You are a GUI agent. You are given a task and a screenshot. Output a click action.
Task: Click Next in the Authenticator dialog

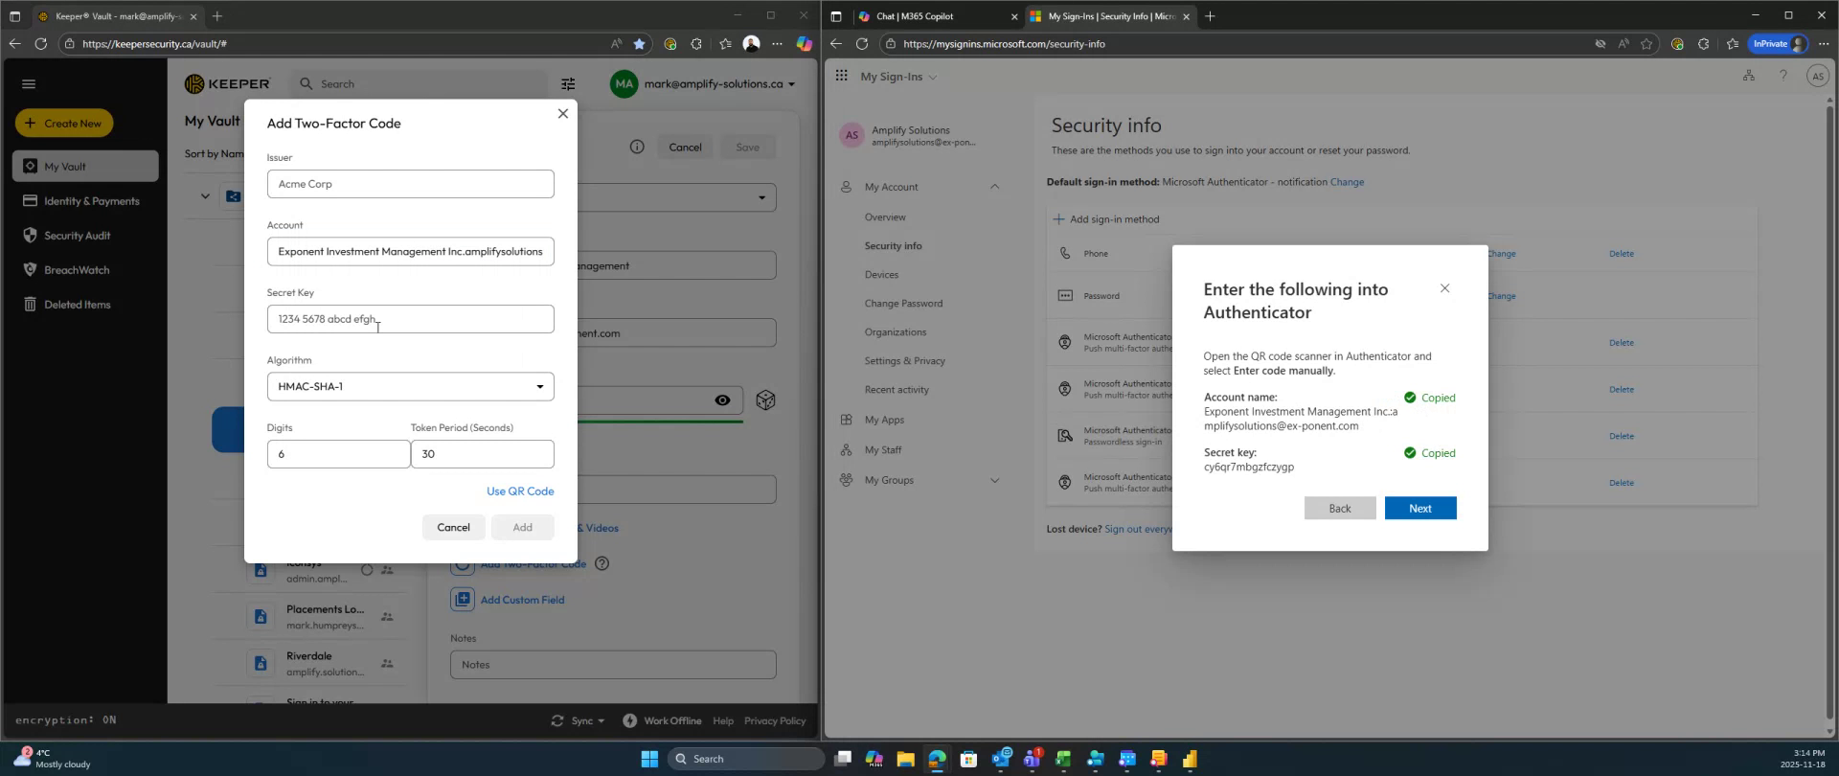point(1420,508)
